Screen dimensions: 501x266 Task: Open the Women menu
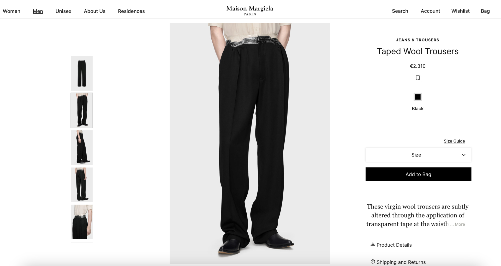coord(11,11)
